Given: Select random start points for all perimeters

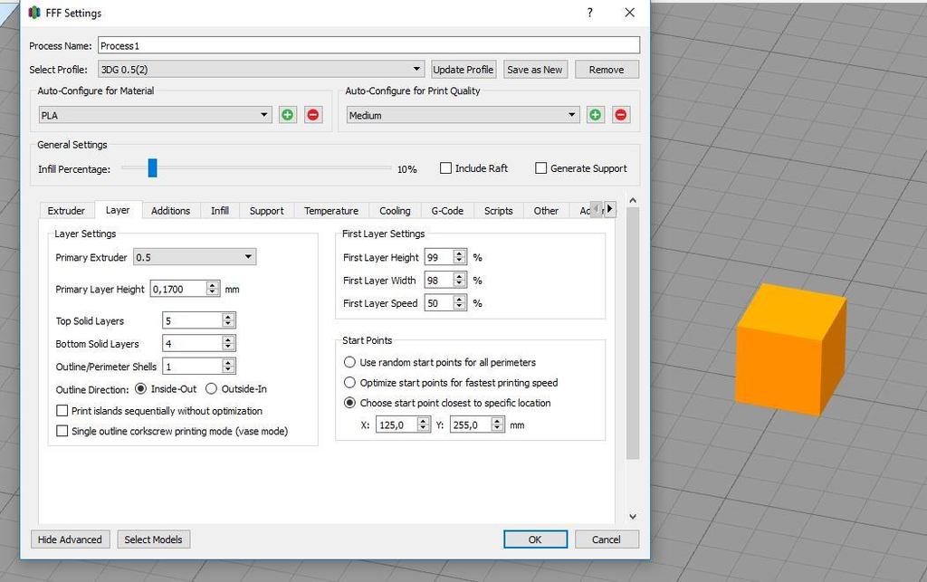Looking at the screenshot, I should point(350,362).
